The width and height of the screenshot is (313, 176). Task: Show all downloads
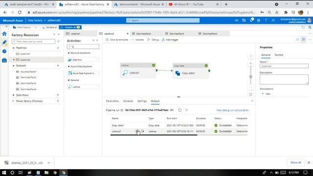click(x=295, y=162)
